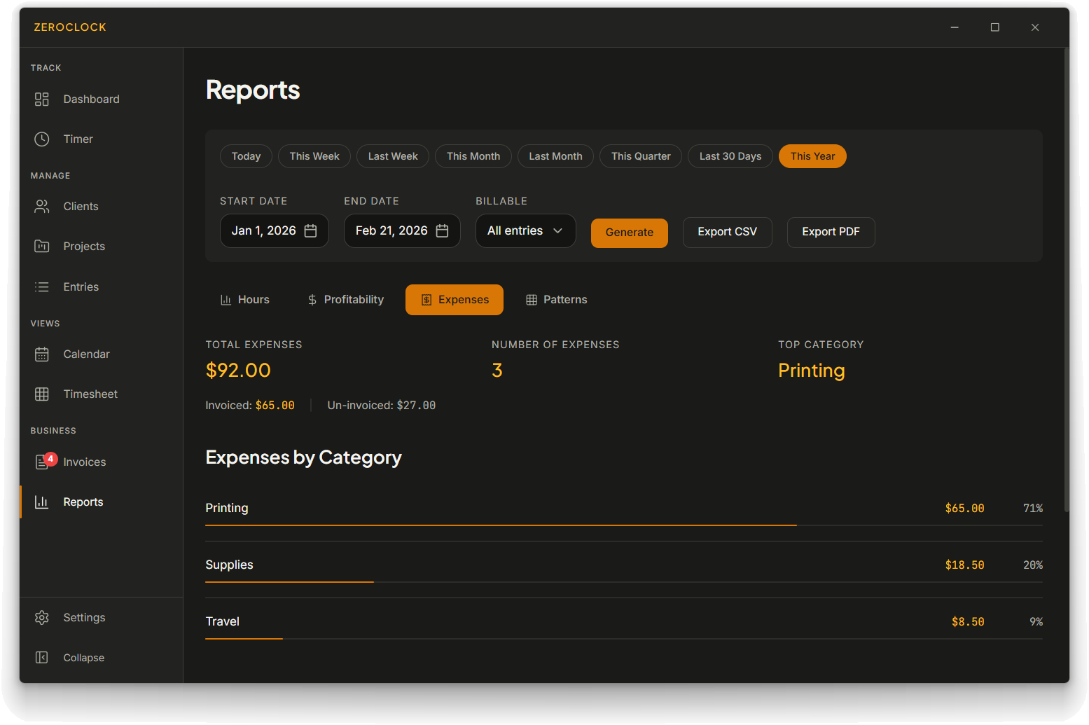Open Dashboard from the sidebar icon
This screenshot has width=1089, height=725.
click(42, 99)
